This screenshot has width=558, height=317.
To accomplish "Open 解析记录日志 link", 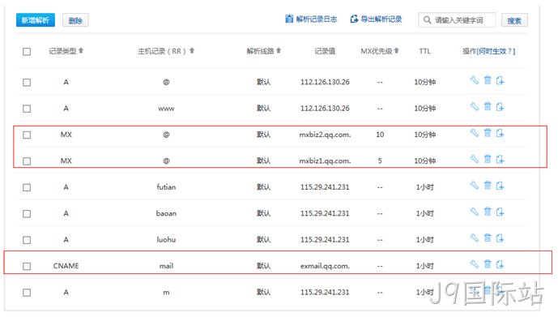I will (311, 19).
